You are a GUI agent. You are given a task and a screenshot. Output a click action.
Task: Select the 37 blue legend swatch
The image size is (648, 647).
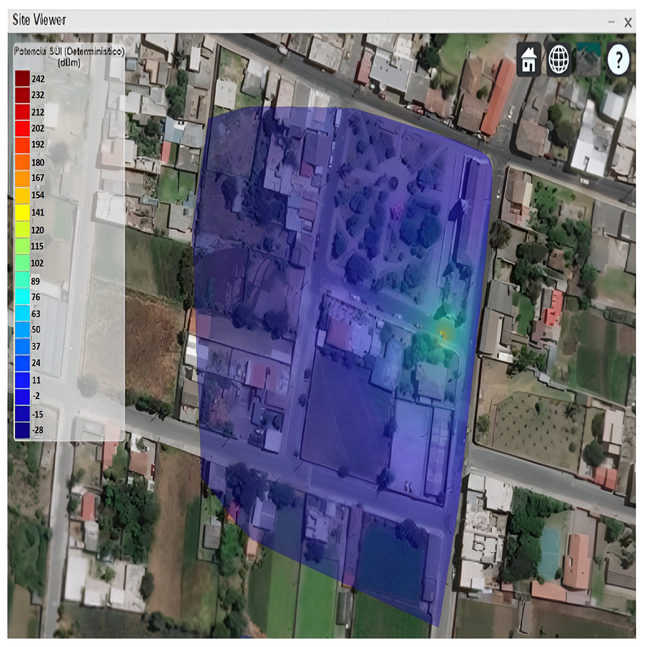coord(22,346)
